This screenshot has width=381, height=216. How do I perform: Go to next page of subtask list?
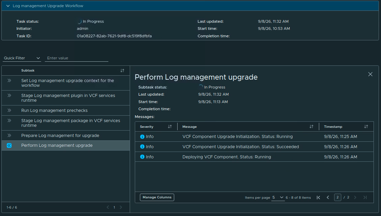pyautogui.click(x=121, y=207)
